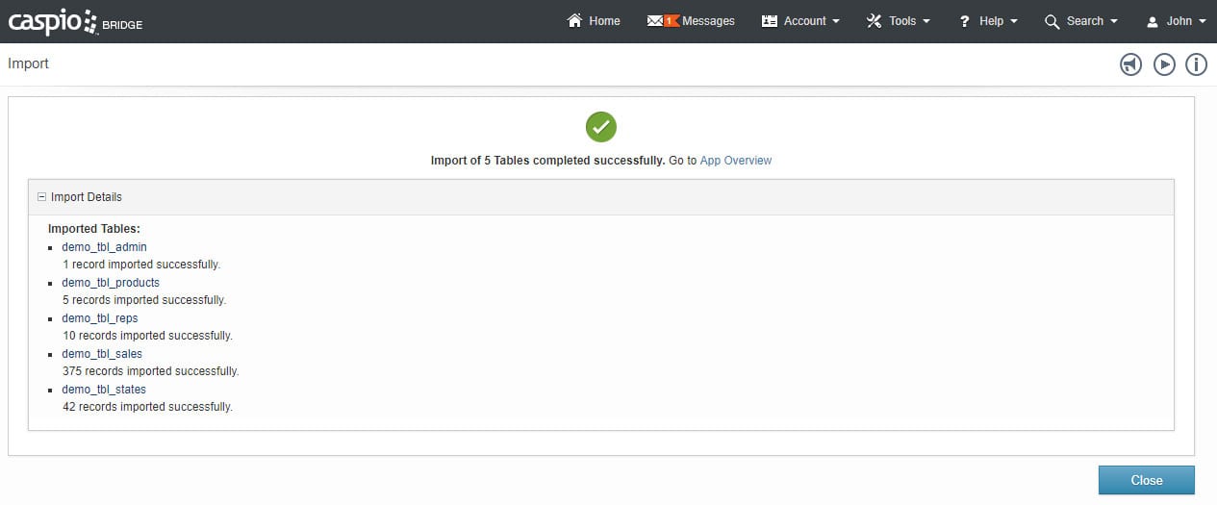This screenshot has width=1217, height=505.
Task: Expand the Tools dropdown menu
Action: pyautogui.click(x=899, y=21)
